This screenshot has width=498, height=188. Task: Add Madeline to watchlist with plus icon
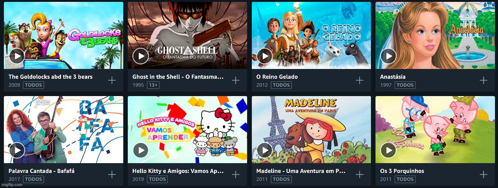[x=360, y=174]
